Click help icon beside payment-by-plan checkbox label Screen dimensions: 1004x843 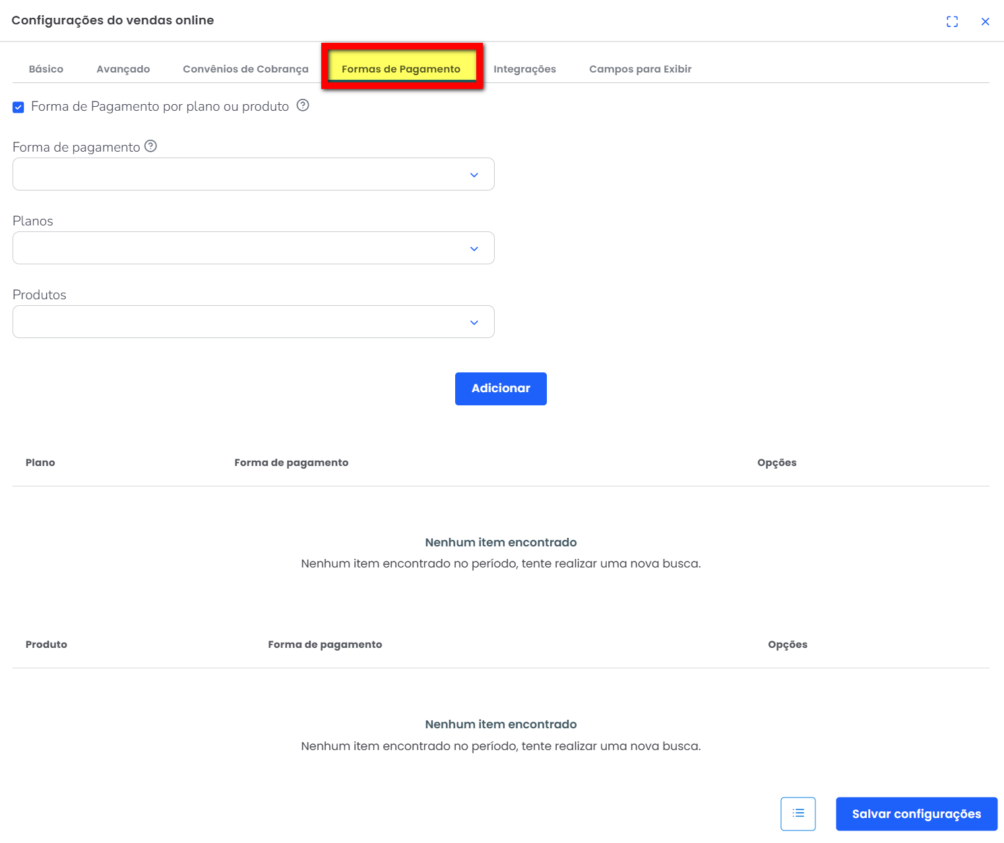(x=303, y=105)
